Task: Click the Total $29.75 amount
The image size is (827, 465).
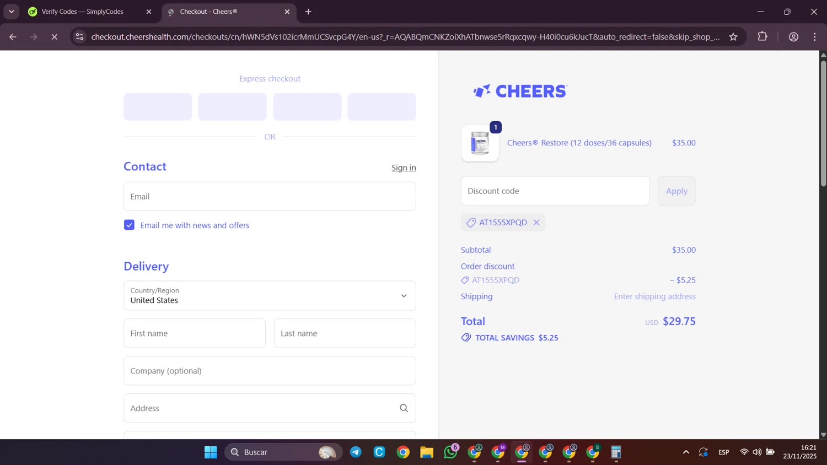Action: click(x=679, y=322)
